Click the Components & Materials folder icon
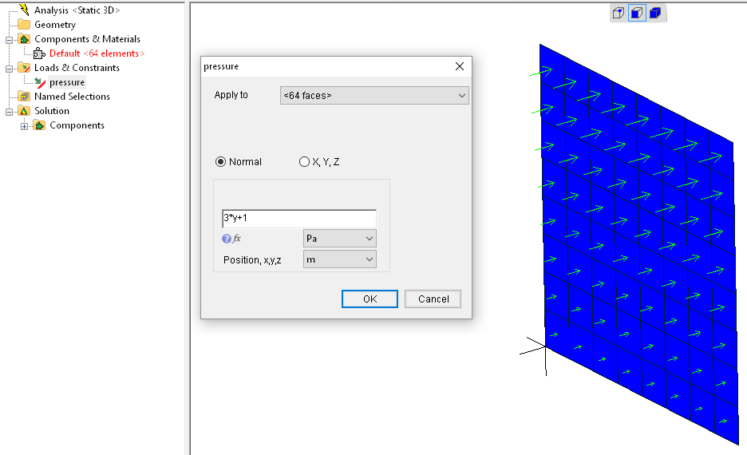The width and height of the screenshot is (747, 455). (24, 38)
